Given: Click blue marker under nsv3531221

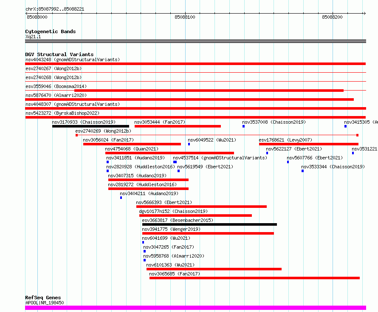Looking at the screenshot, I should point(353,153).
